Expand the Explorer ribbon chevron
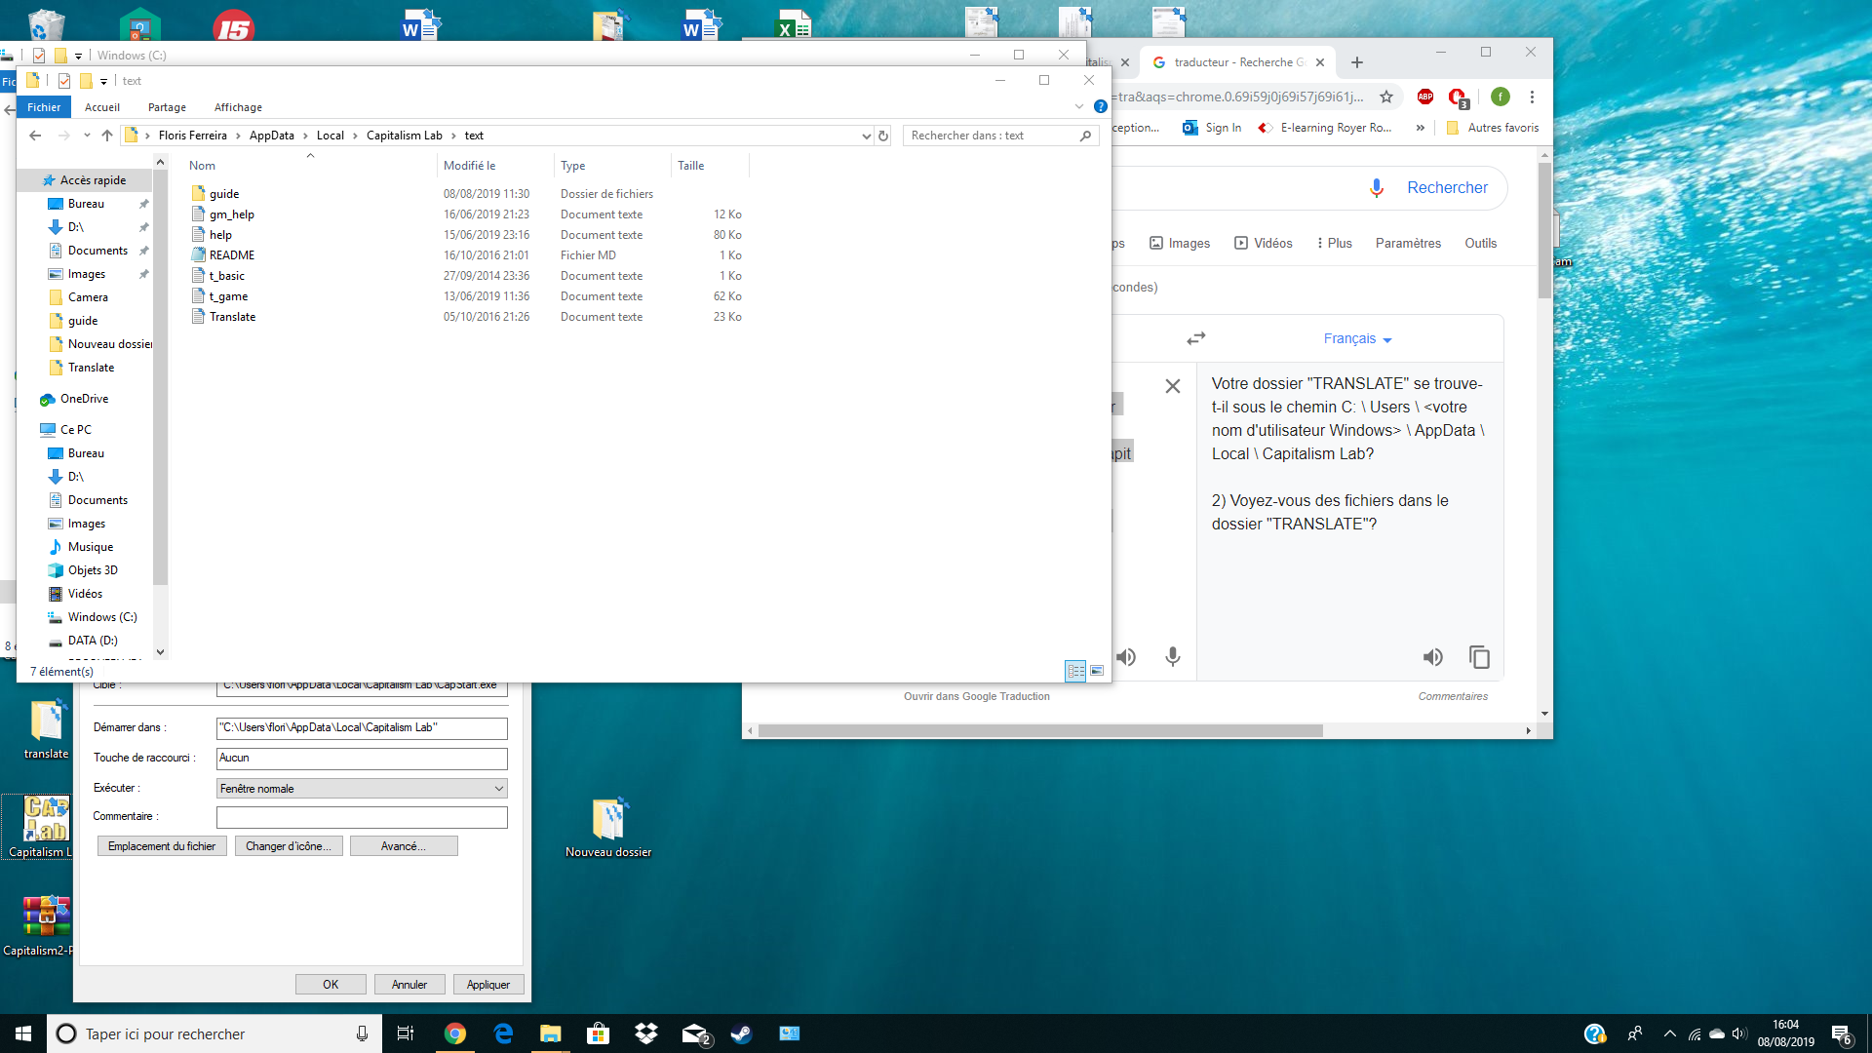This screenshot has width=1872, height=1053. tap(1079, 106)
